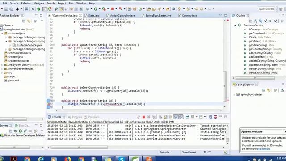Click the status bar icon right of 77 : 27
Image resolution: width=286 pixels, height=161 pixels.
(226, 152)
